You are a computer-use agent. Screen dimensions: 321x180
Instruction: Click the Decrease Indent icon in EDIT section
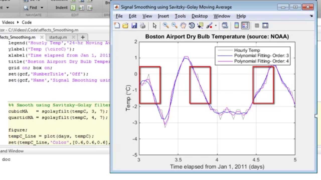pos(90,8)
